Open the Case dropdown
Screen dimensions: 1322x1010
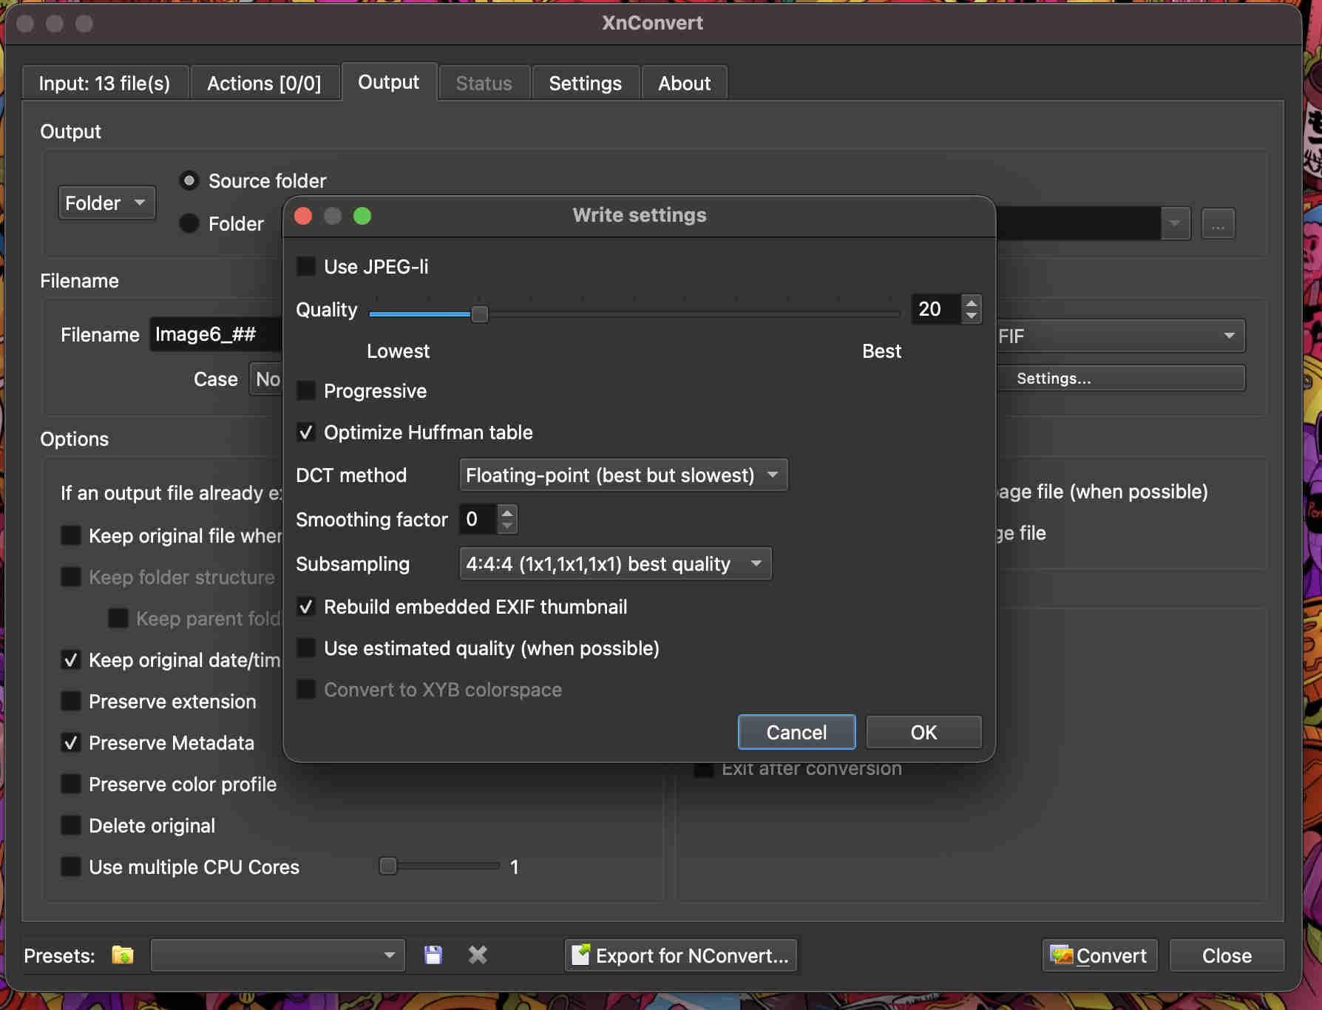266,379
